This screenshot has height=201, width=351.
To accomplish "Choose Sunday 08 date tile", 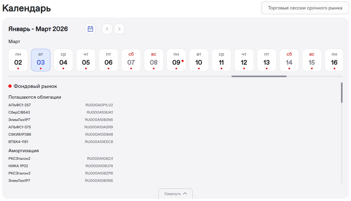I will pos(154,60).
